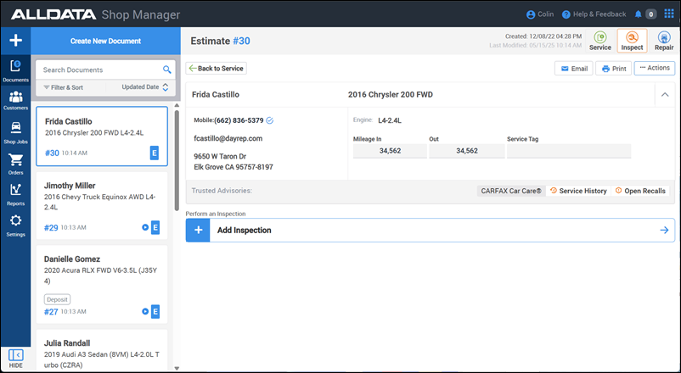Click the 2016 Chrysler 200 FWD heading

pyautogui.click(x=391, y=95)
